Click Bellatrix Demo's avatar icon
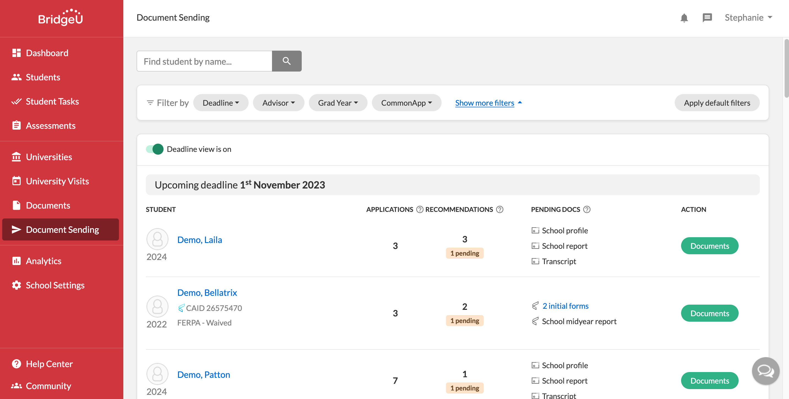The height and width of the screenshot is (399, 789). tap(157, 307)
